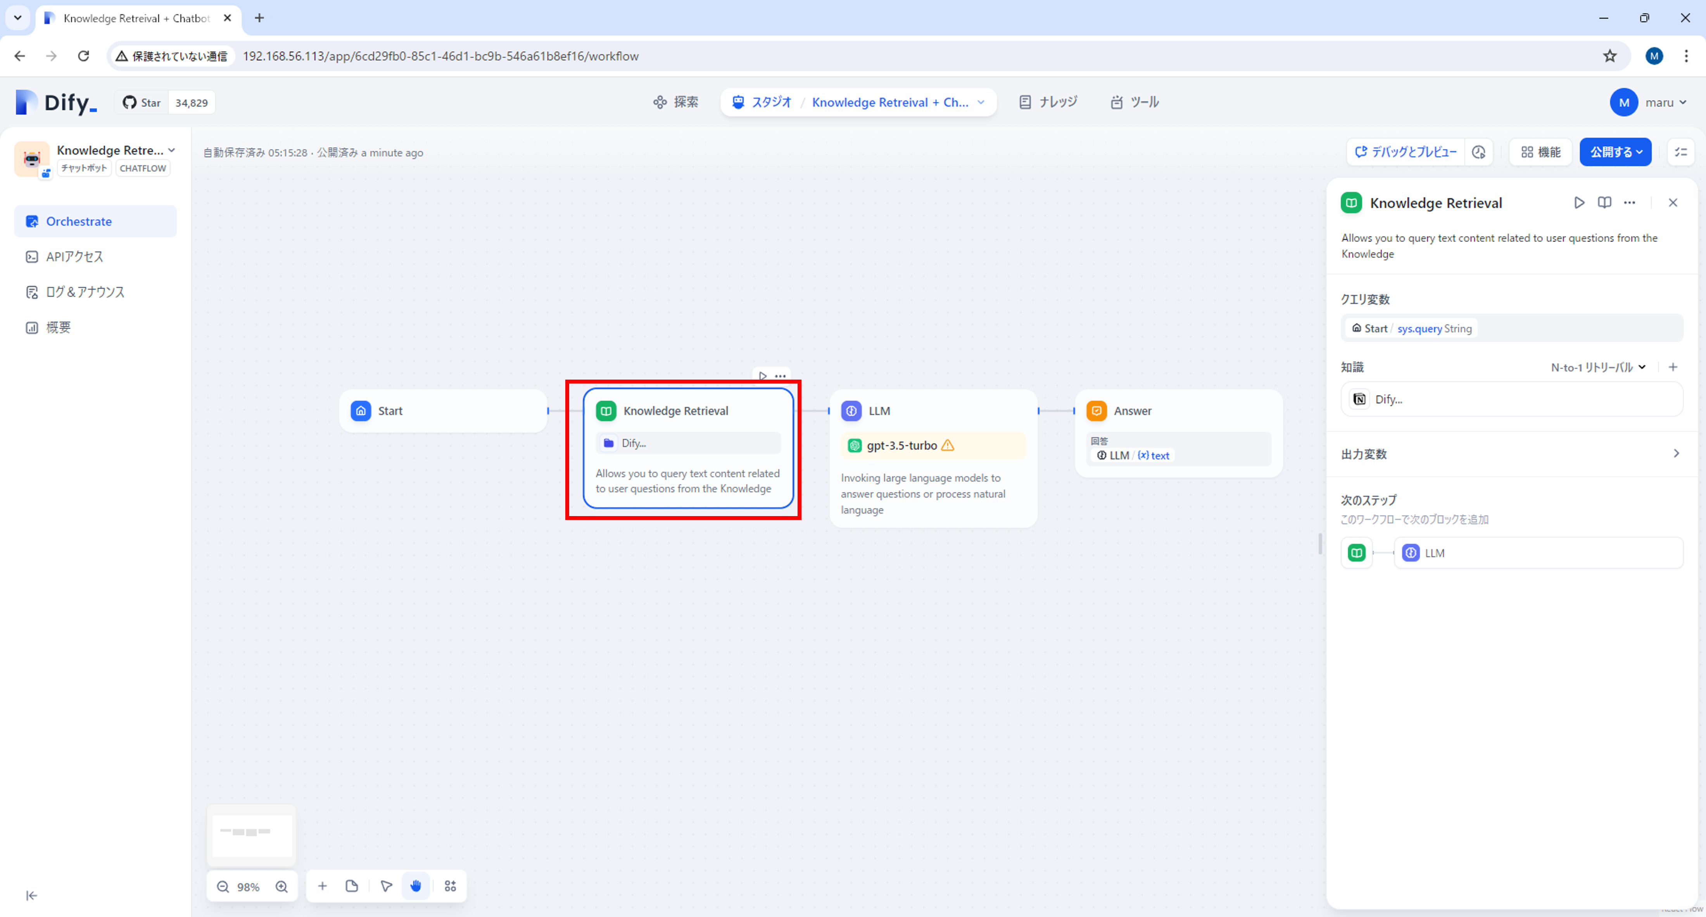The width and height of the screenshot is (1706, 917).
Task: Open the run history clock icon
Action: pos(1479,152)
